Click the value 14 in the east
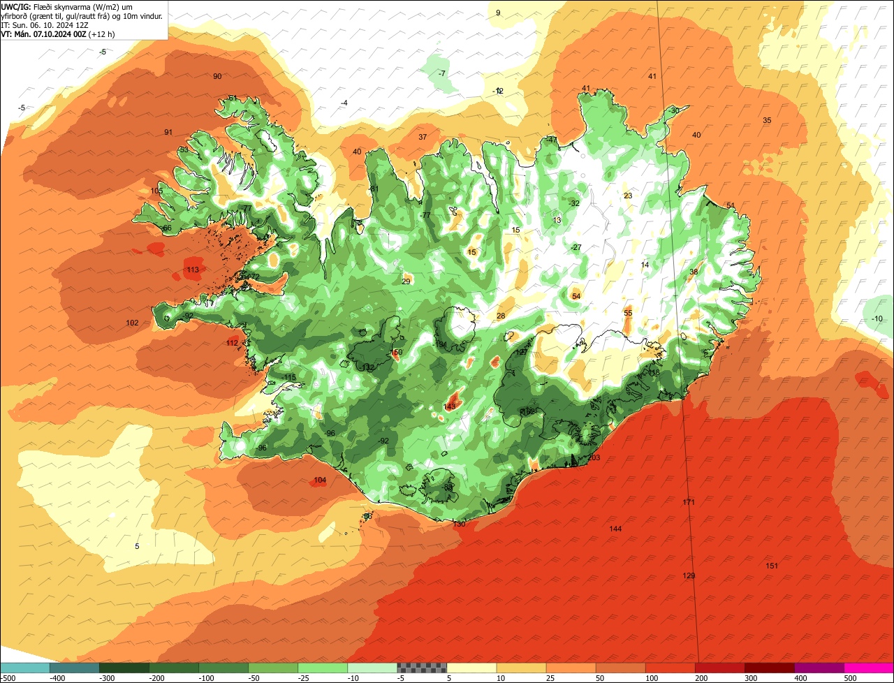The width and height of the screenshot is (894, 683). tap(645, 265)
